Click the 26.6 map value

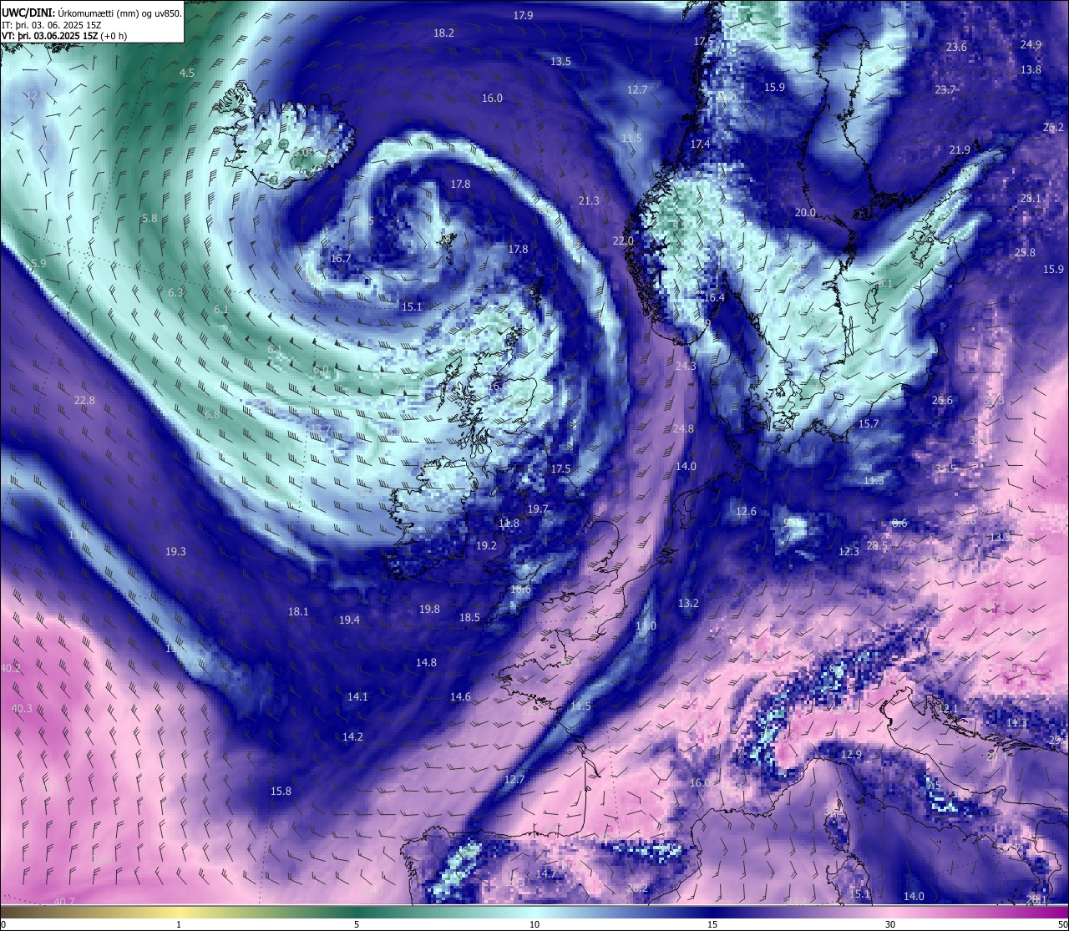point(942,401)
